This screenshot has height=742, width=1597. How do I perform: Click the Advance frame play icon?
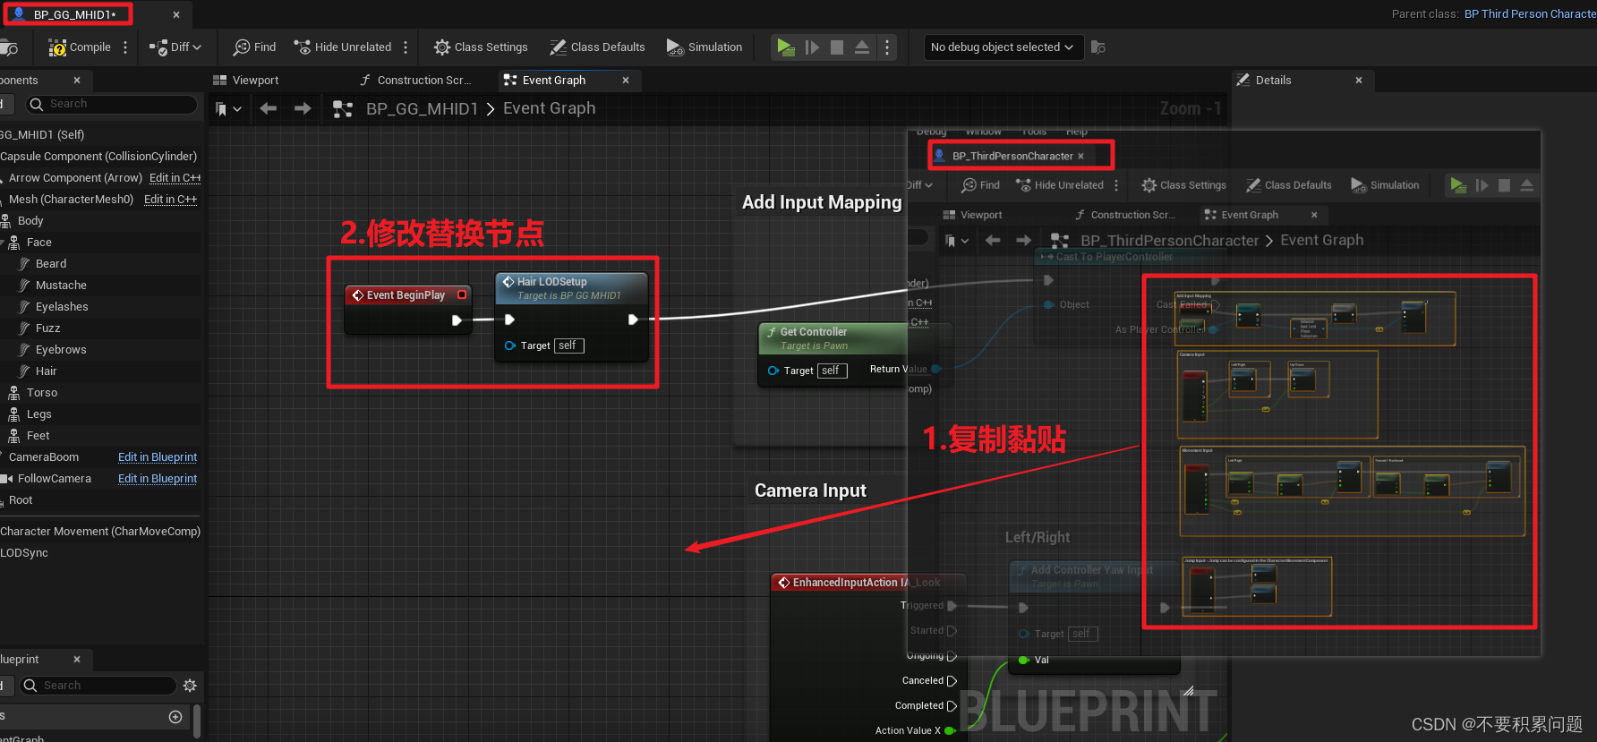[812, 47]
